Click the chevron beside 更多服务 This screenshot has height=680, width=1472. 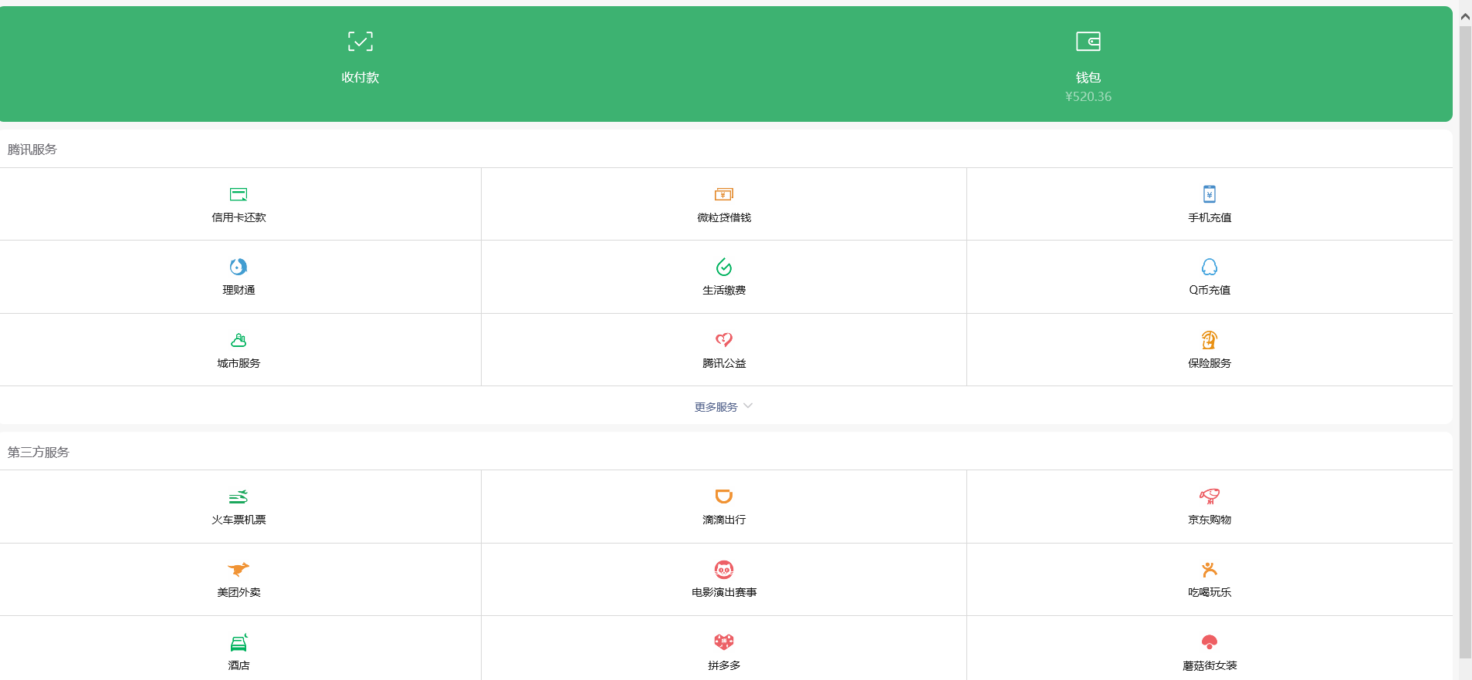[x=748, y=406]
